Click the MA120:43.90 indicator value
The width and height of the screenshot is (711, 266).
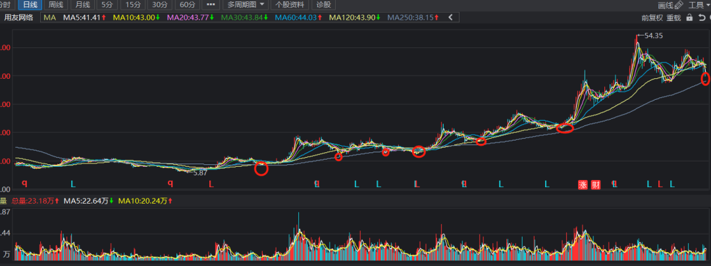click(355, 18)
